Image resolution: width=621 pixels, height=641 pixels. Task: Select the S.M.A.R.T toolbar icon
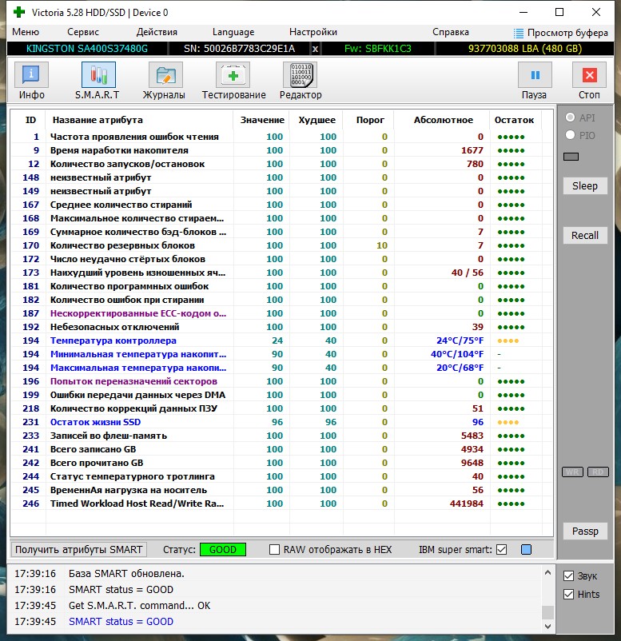[x=98, y=75]
